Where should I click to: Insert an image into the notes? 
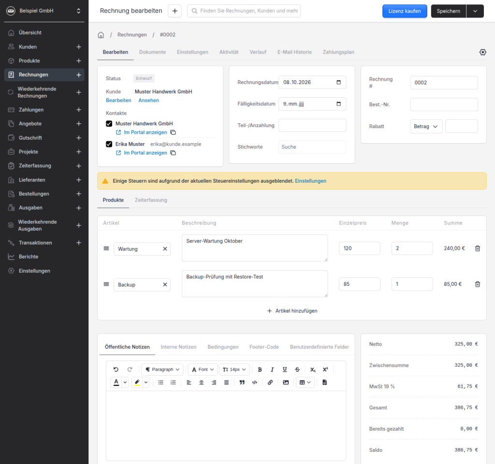click(x=286, y=382)
